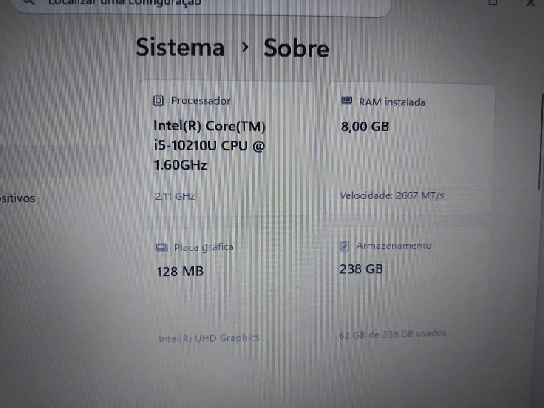Open the Processador info card
Image resolution: width=544 pixels, height=408 pixels.
(227, 149)
